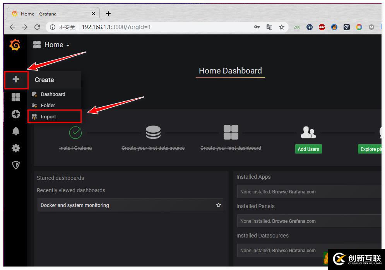
Task: Click the saved password key icon
Action: click(x=257, y=27)
